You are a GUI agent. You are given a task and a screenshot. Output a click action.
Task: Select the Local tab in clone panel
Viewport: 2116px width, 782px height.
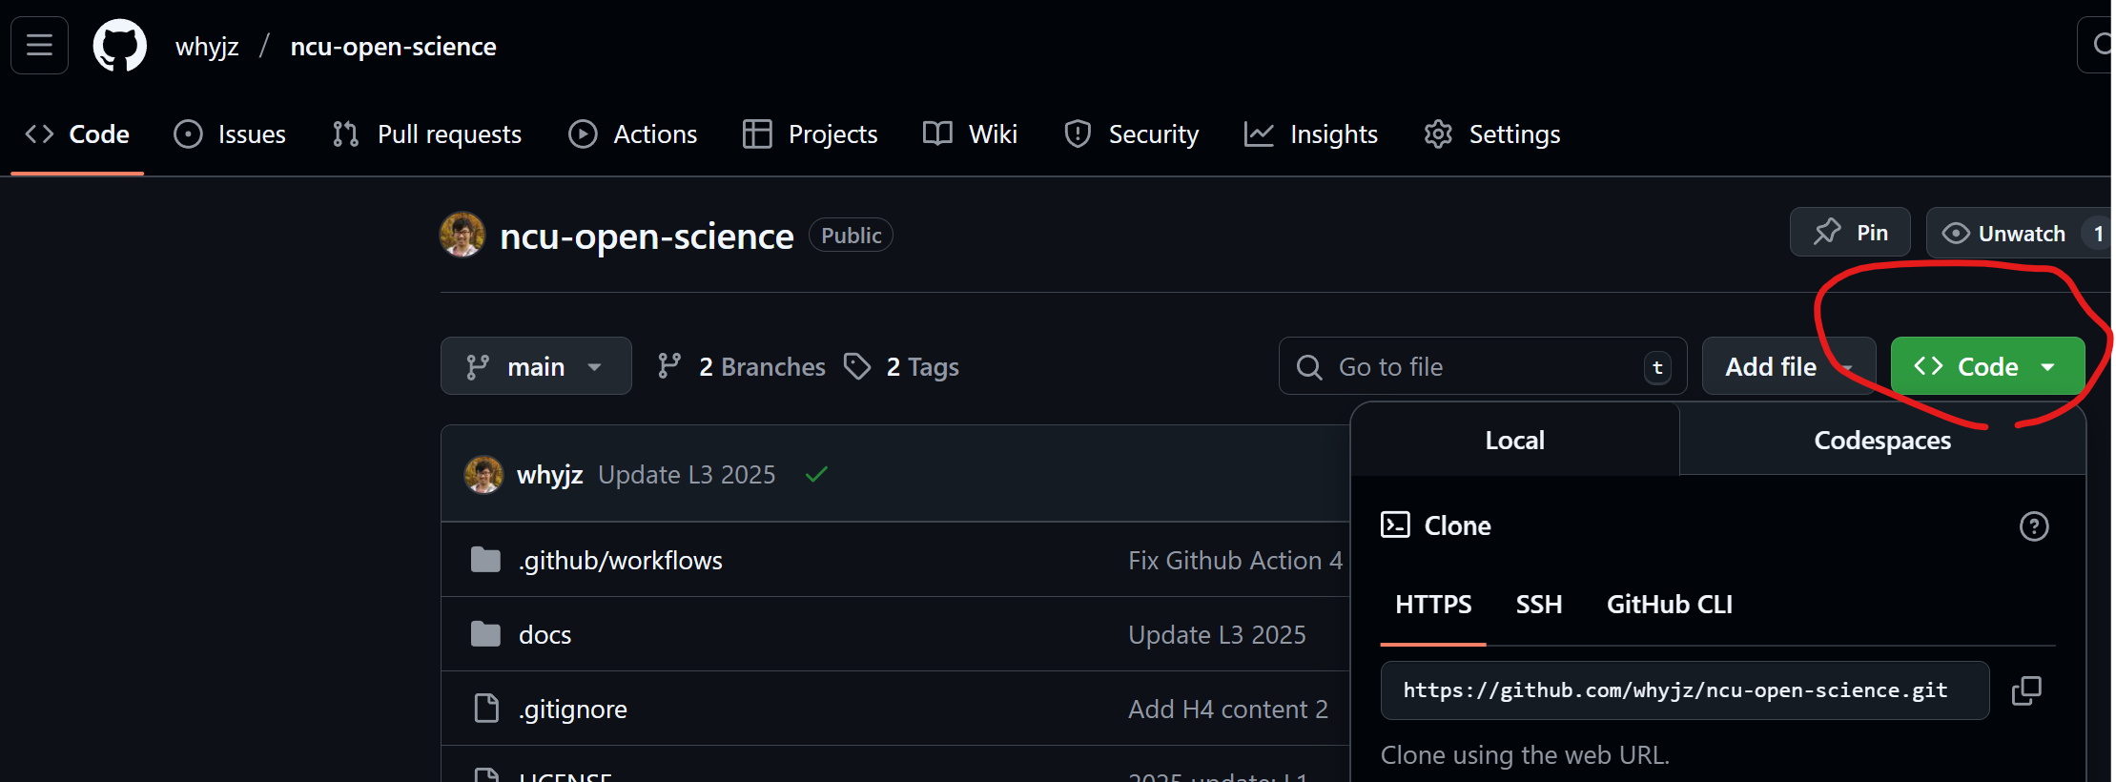1514,440
